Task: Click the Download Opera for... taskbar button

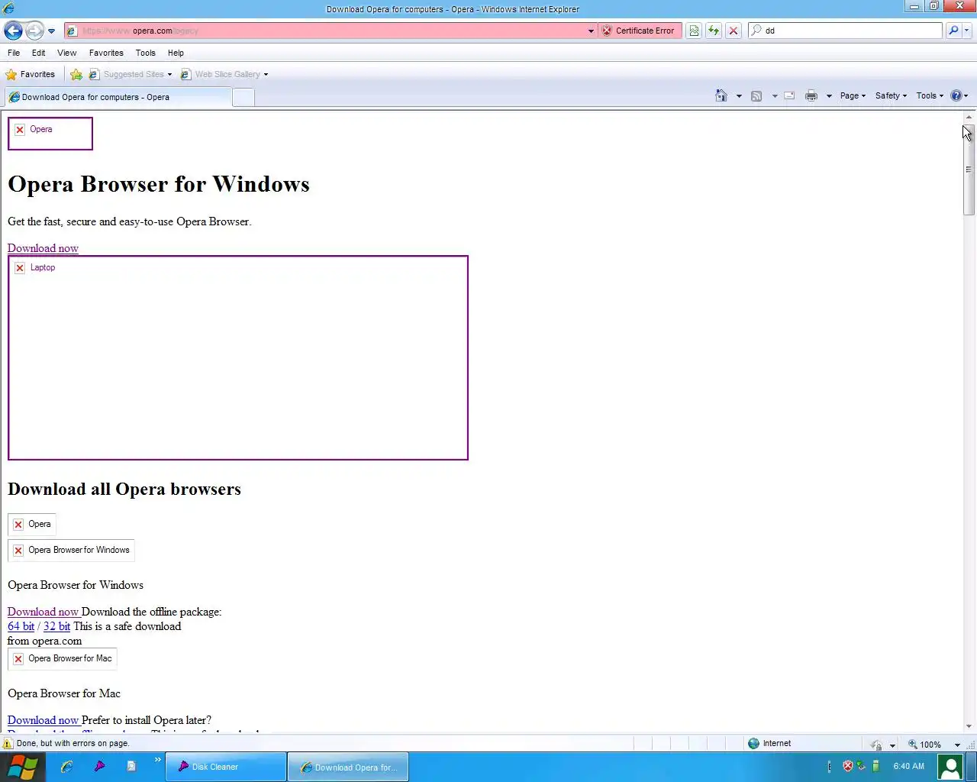Action: 348,767
